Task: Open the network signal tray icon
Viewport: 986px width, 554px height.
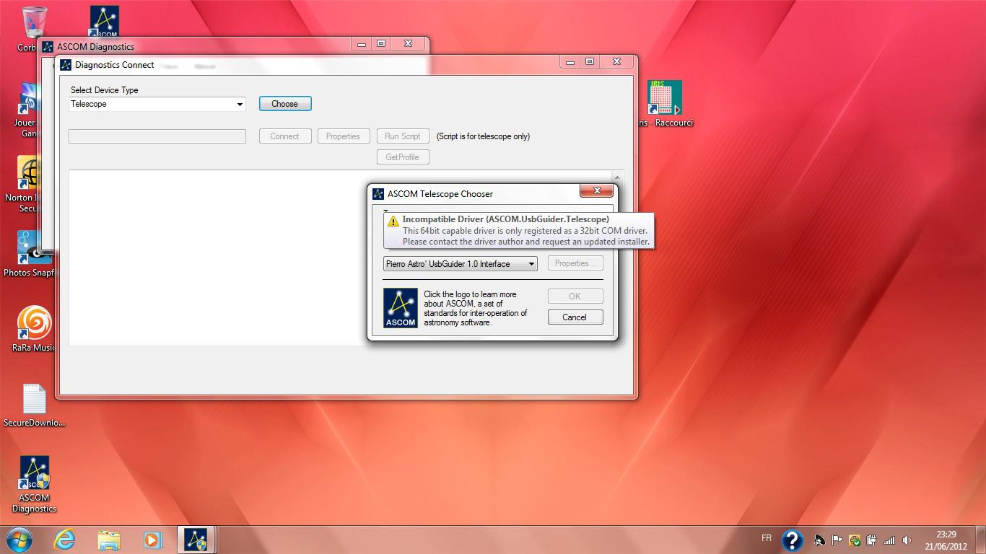Action: pos(889,540)
